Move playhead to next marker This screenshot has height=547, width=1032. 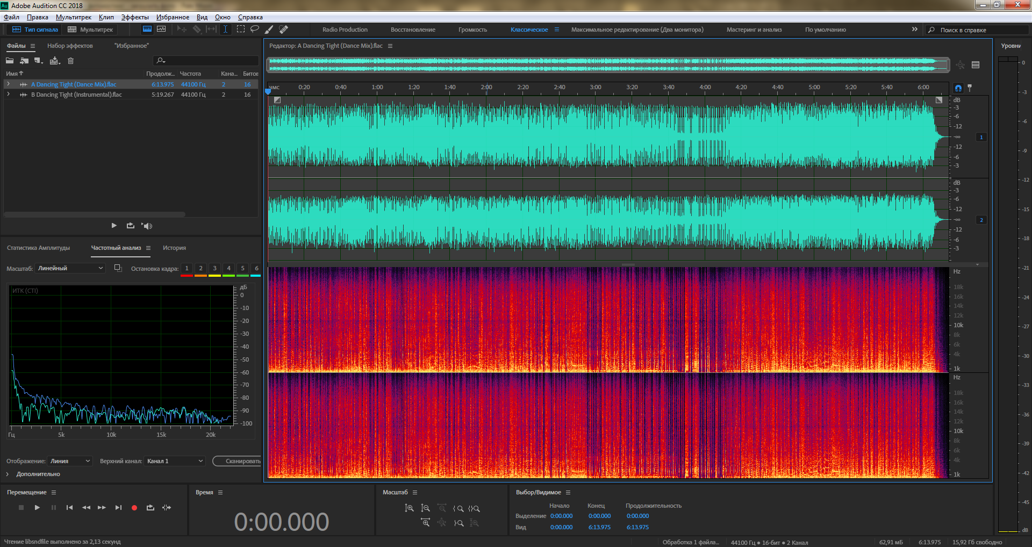[x=118, y=507]
